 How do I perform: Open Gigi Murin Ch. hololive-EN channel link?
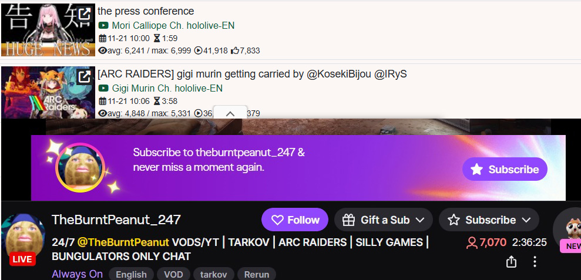click(x=167, y=88)
